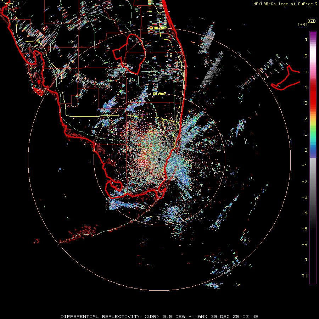The image size is (319, 319).
Task: Click the colorbar tick label 4
Action: tap(306, 87)
